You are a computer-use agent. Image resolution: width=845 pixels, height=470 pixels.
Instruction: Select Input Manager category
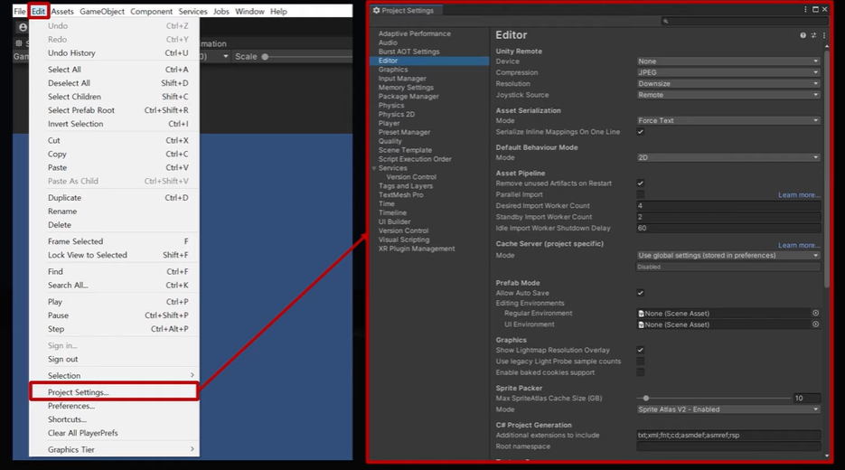[x=402, y=79]
